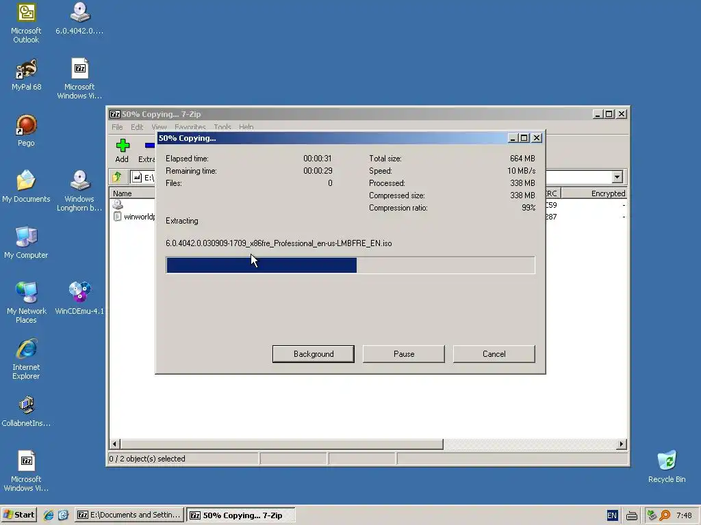Image resolution: width=701 pixels, height=525 pixels.
Task: Open the Favorites menu in 7-Zip
Action: (190, 127)
